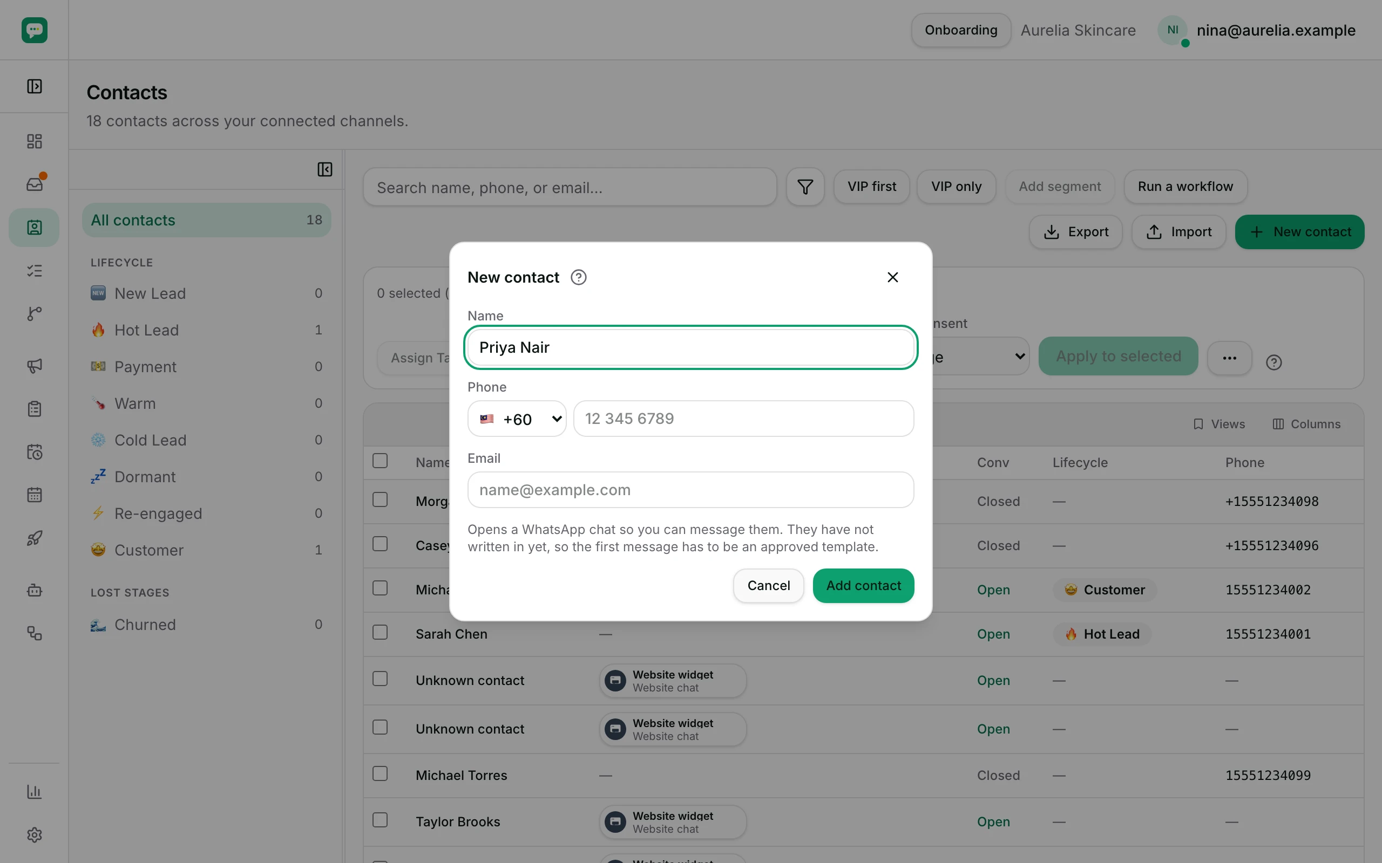
Task: Open the consent dropdown behind the dialog
Action: tap(980, 356)
